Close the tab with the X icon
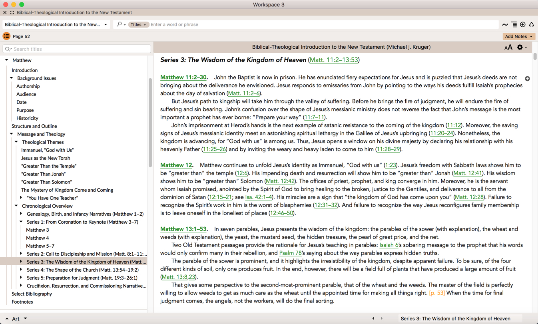 pos(5,12)
